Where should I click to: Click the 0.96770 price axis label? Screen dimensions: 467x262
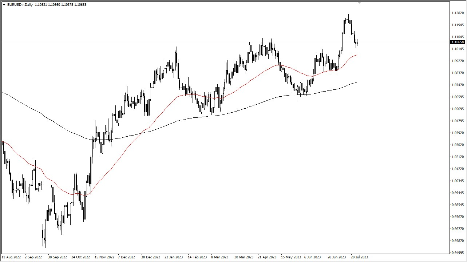pos(458,229)
